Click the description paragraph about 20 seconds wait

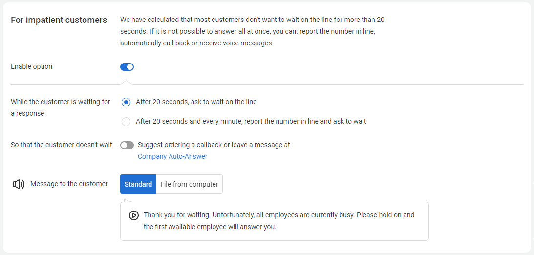[252, 31]
